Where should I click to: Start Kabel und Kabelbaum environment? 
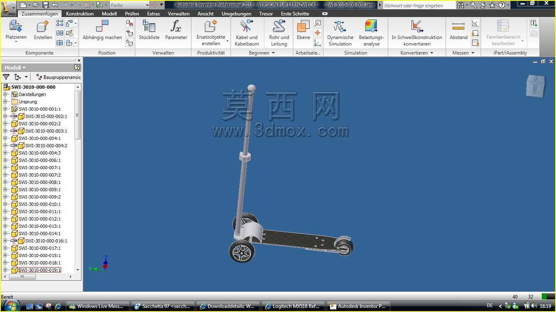coord(247,33)
